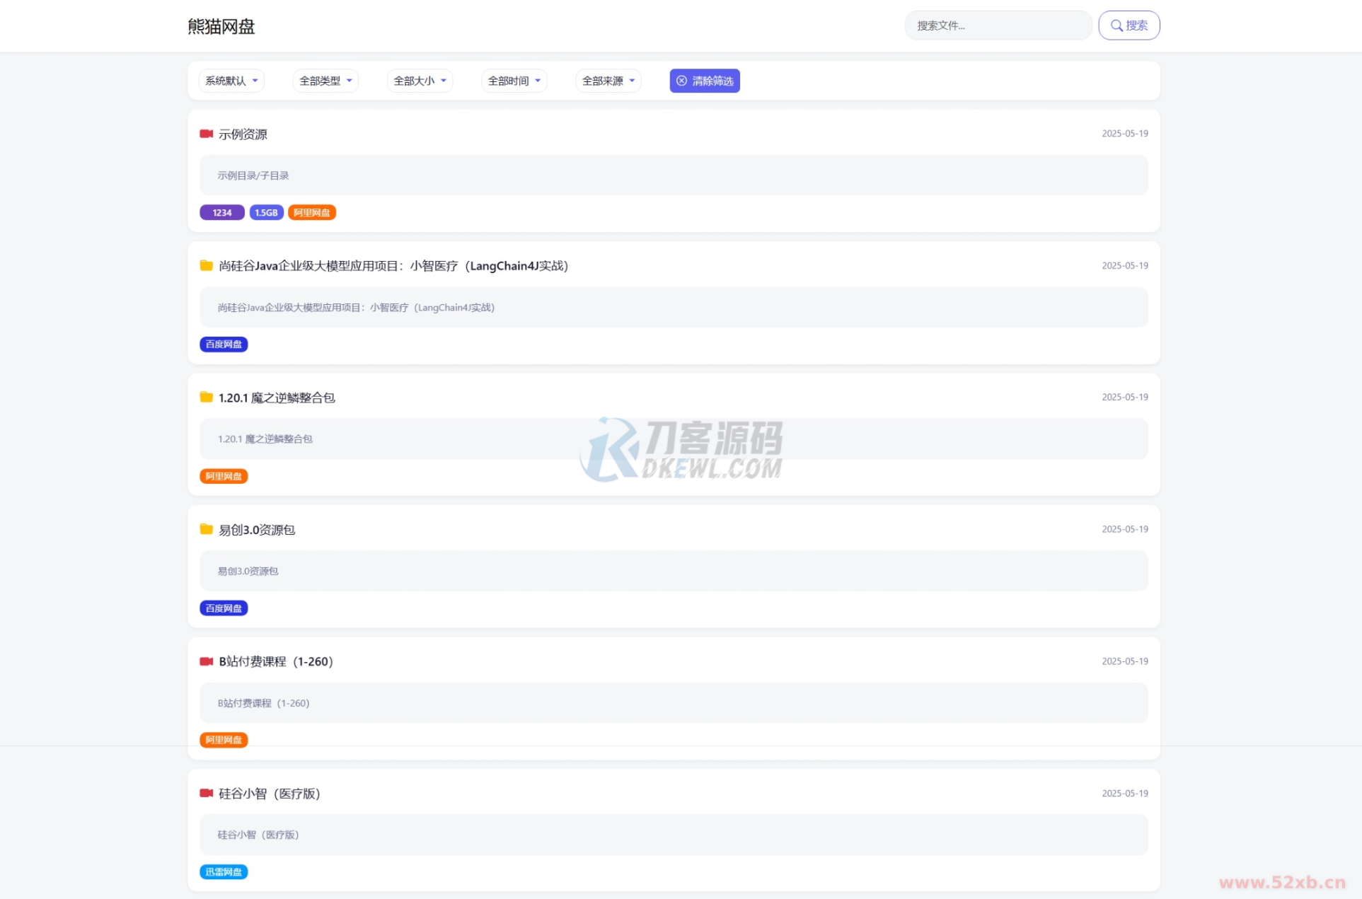Open the 全部时间 time filter

(x=514, y=81)
